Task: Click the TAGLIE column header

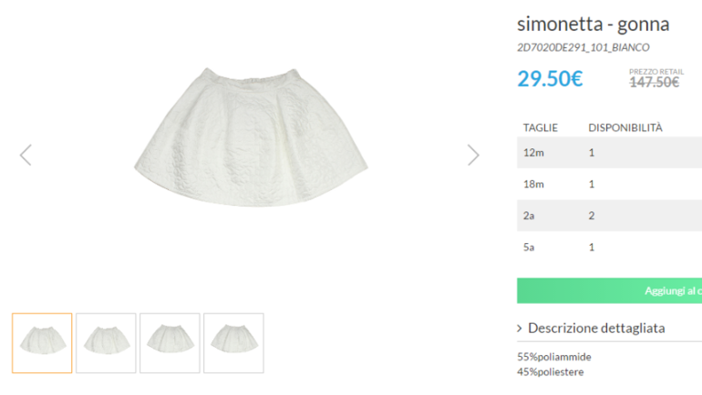Action: pyautogui.click(x=540, y=127)
